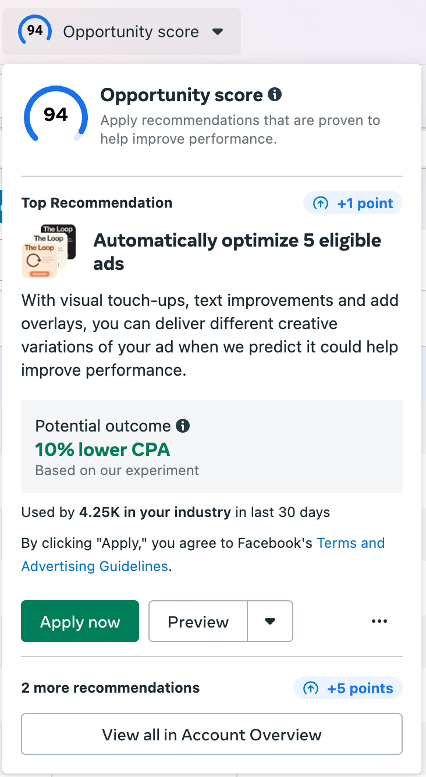Click View all in Account Overview

(x=212, y=734)
